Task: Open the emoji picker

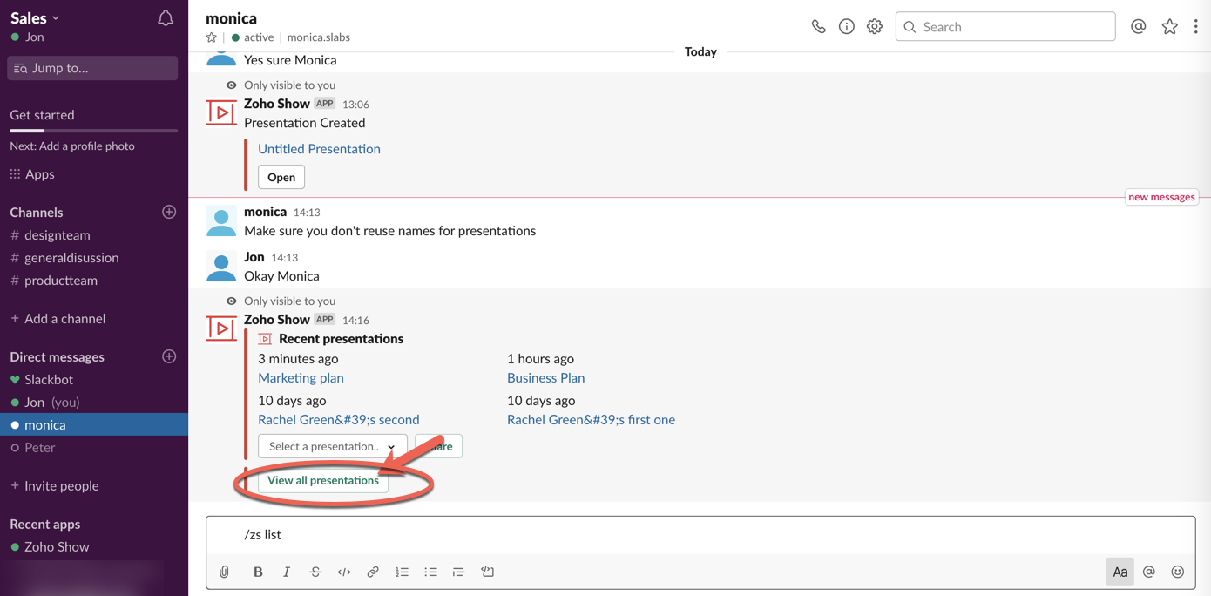Action: tap(1177, 572)
